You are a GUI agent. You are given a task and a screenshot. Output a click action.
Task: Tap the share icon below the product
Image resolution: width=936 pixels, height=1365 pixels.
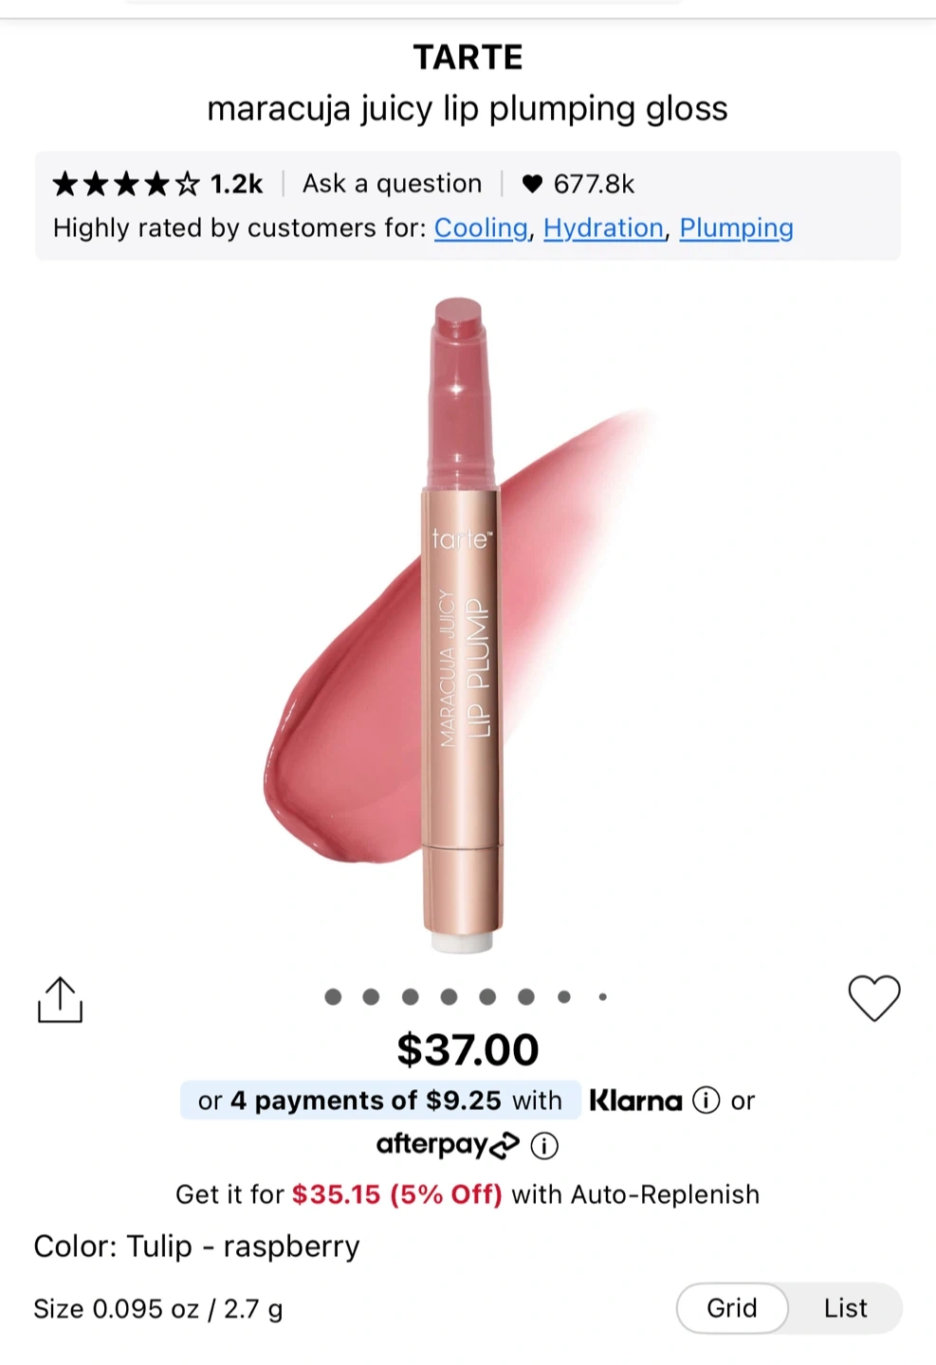coord(60,1000)
